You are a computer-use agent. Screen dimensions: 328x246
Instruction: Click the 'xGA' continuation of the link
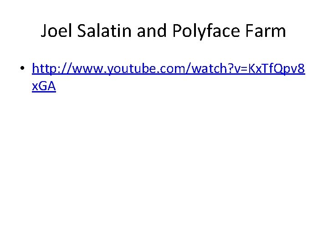point(44,86)
